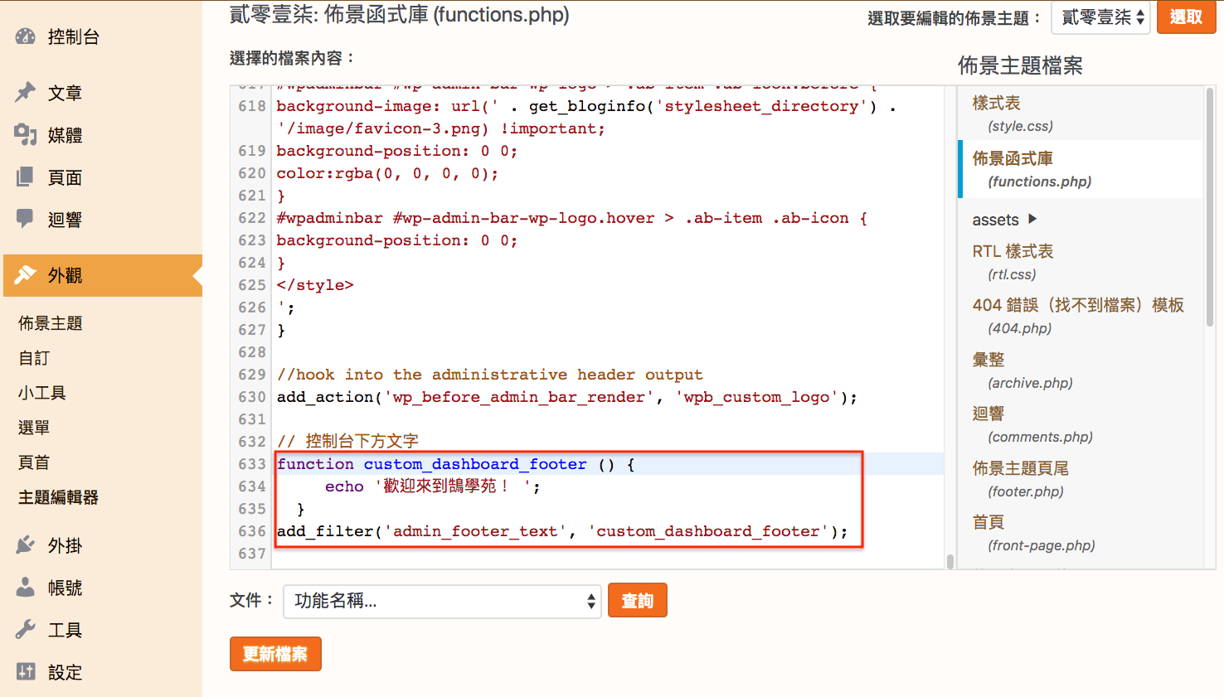Viewport: 1224px width, 697px height.
Task: Click the 工具 wrench icon
Action: [x=26, y=629]
